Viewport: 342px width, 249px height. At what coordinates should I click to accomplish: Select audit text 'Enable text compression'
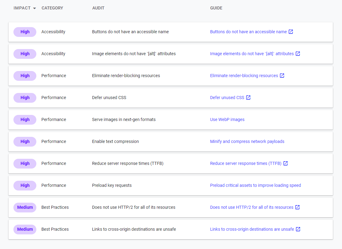(115, 141)
